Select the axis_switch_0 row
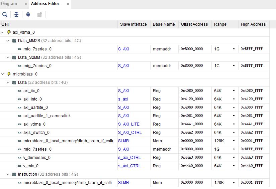The image size is (276, 189). point(135,133)
